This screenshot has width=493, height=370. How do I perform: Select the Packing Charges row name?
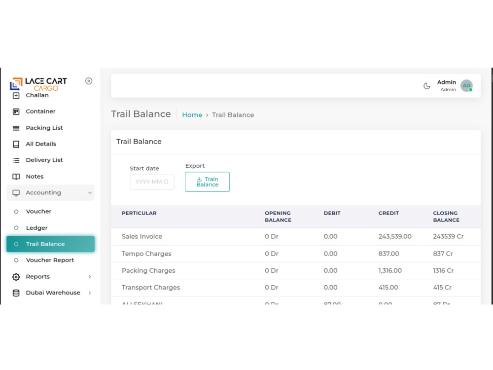pyautogui.click(x=148, y=271)
